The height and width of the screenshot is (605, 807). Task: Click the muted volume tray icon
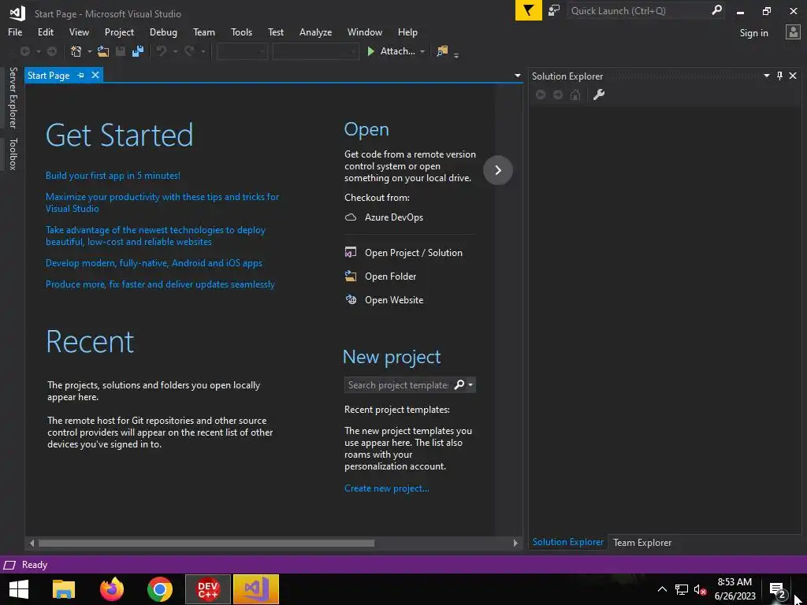click(x=700, y=589)
